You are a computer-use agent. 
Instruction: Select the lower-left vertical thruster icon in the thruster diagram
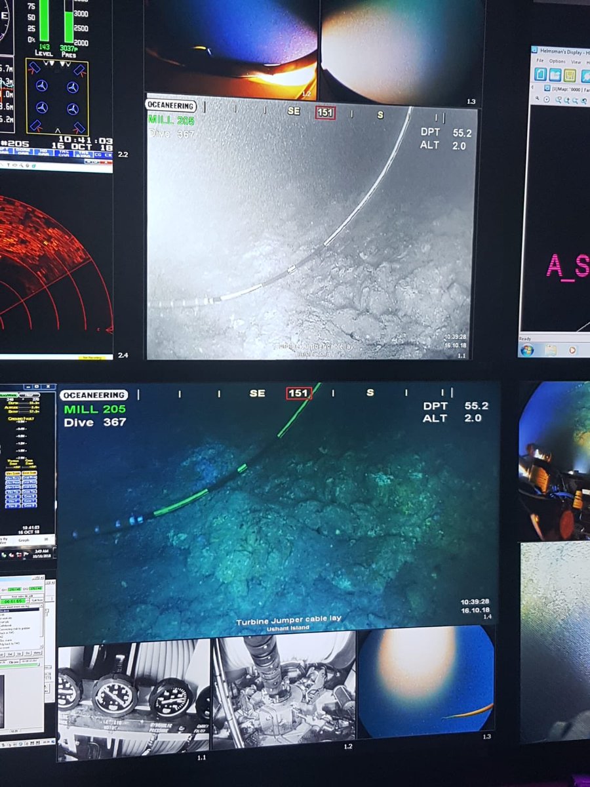click(42, 107)
